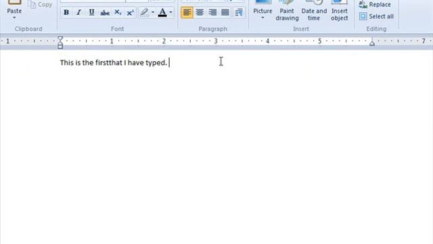
Task: Open the Replace dialog
Action: [375, 5]
